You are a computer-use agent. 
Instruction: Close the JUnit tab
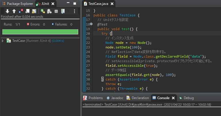[53, 4]
